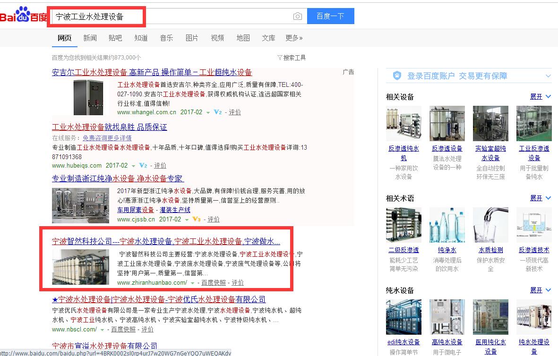558x356 pixels.
Task: Open the 纯净水 link
Action: coord(447,250)
